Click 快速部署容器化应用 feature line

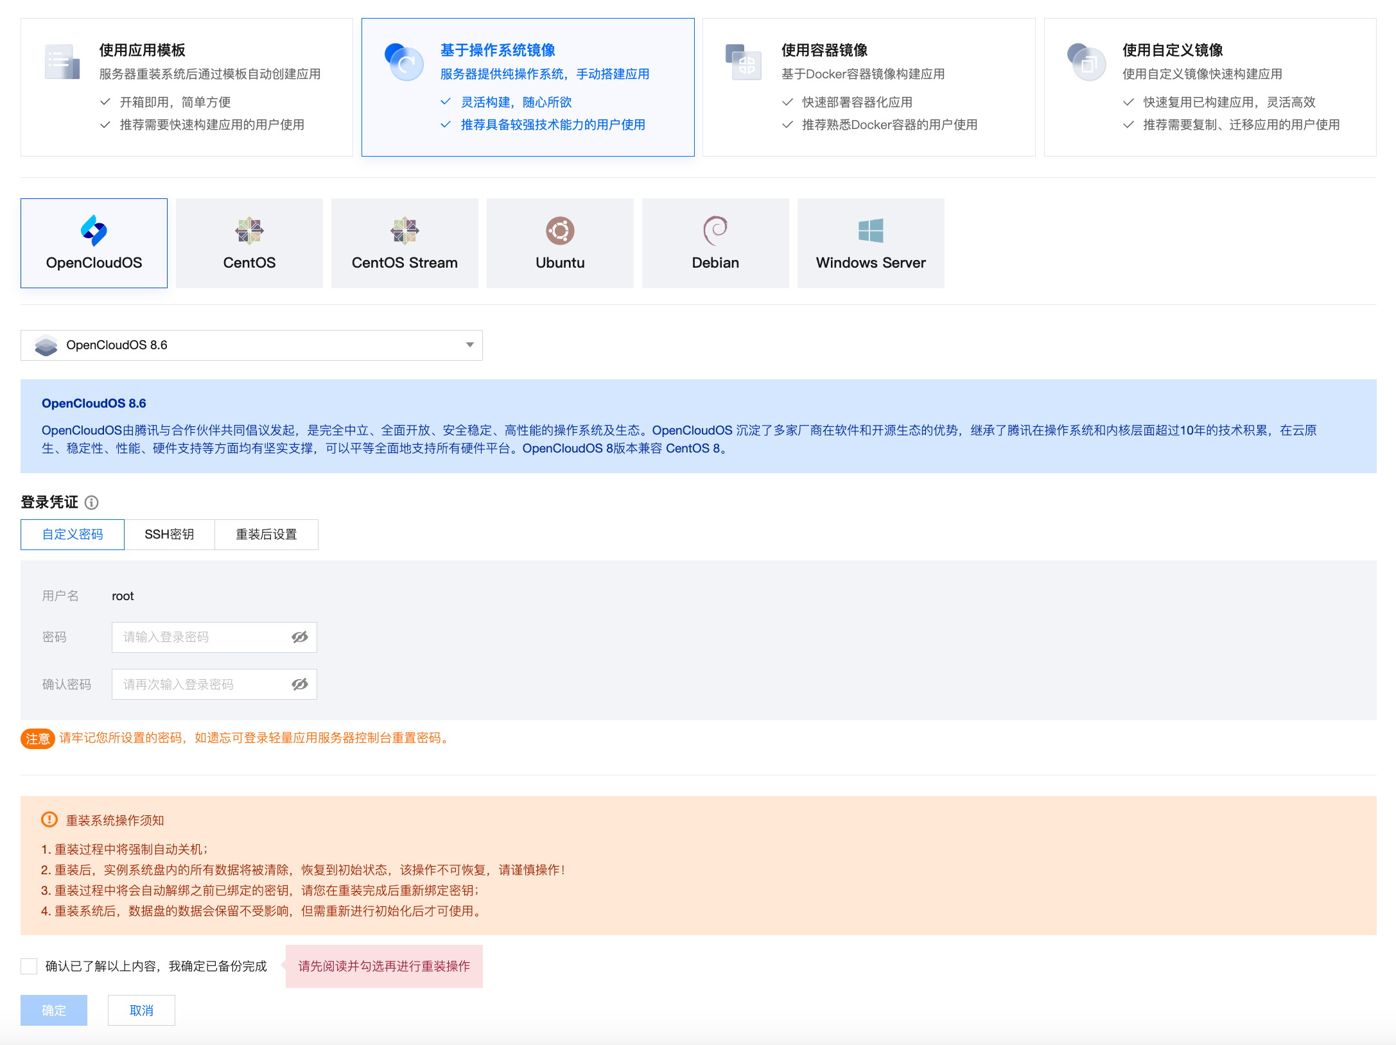click(x=857, y=102)
